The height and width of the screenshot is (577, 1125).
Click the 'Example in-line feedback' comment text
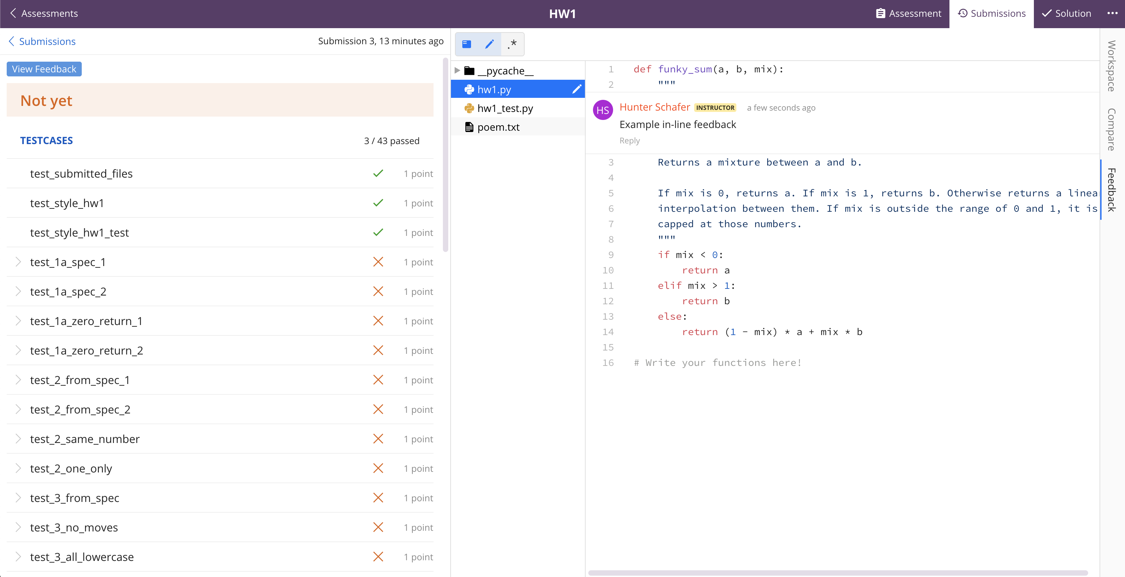[677, 125]
